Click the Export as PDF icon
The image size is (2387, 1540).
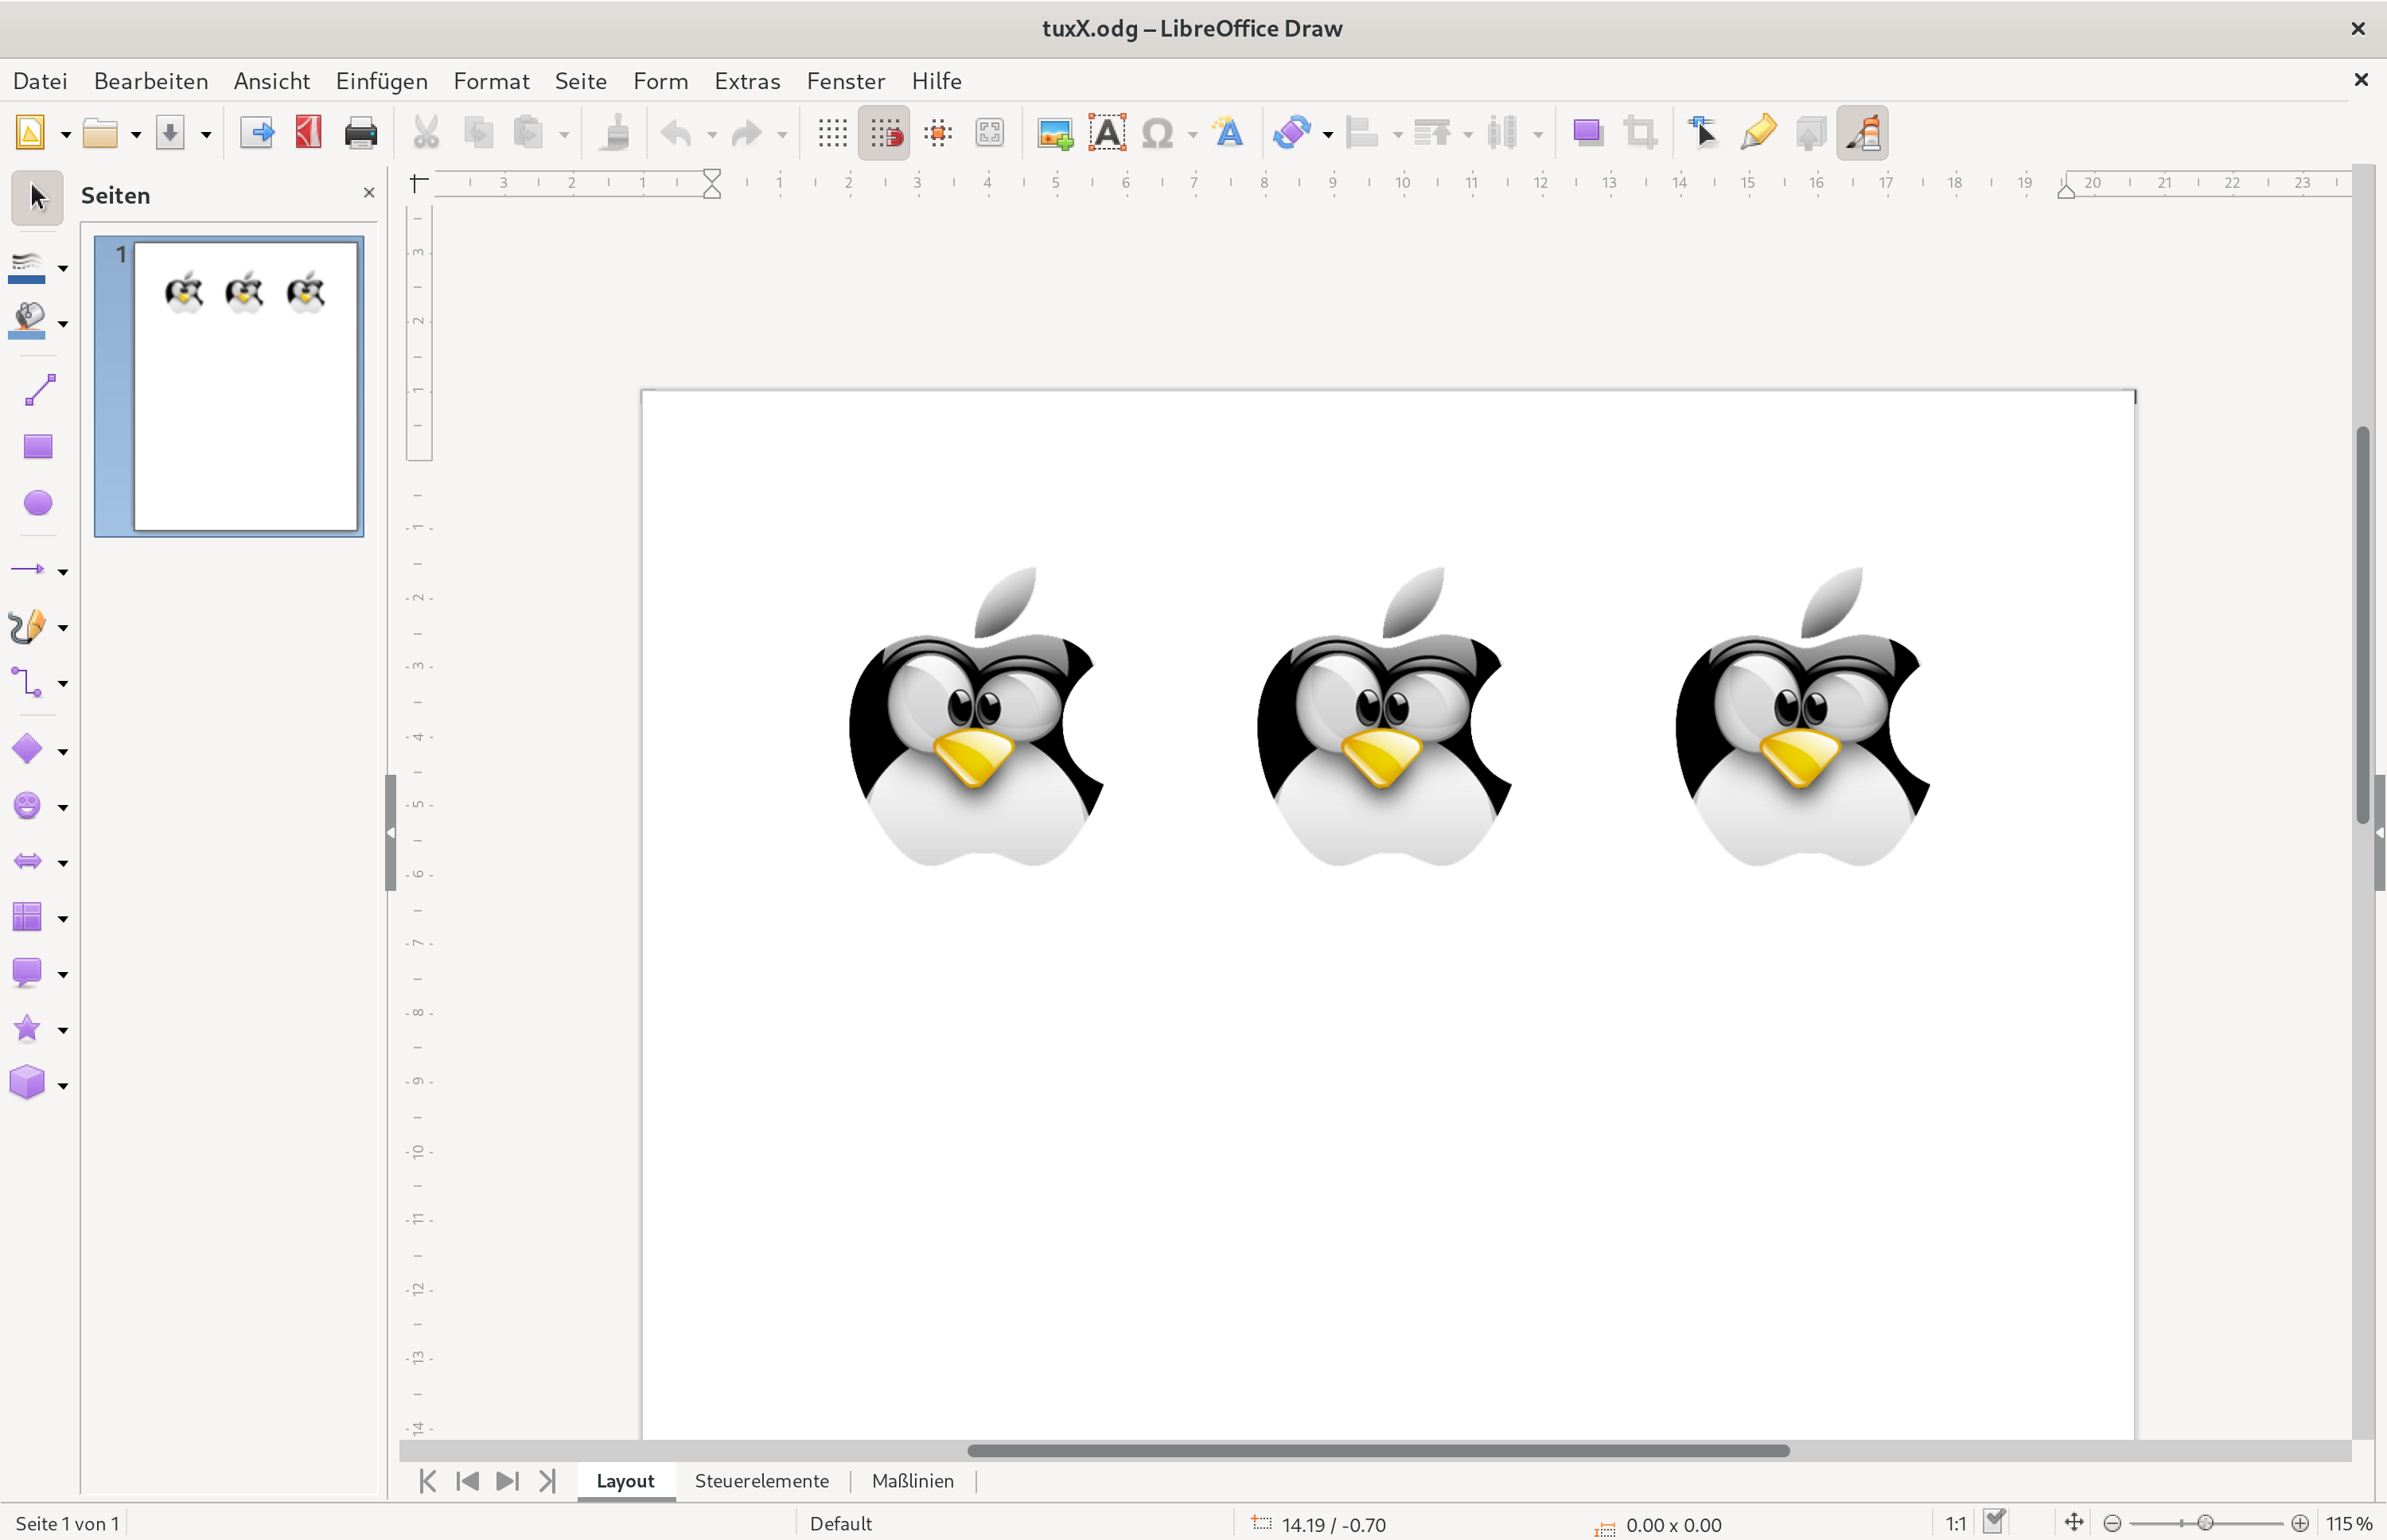point(308,133)
